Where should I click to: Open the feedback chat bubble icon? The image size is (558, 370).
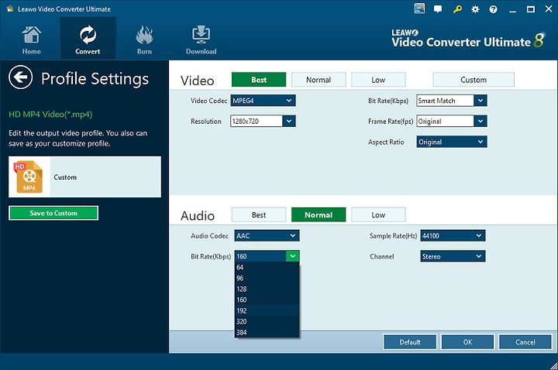coord(438,9)
